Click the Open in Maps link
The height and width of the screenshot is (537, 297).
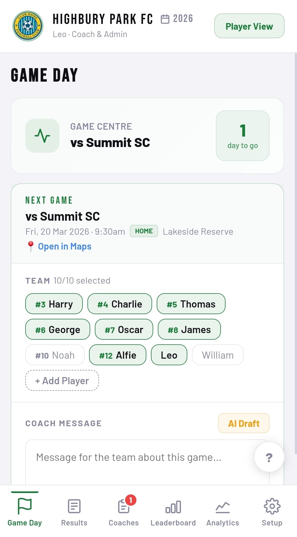65,247
